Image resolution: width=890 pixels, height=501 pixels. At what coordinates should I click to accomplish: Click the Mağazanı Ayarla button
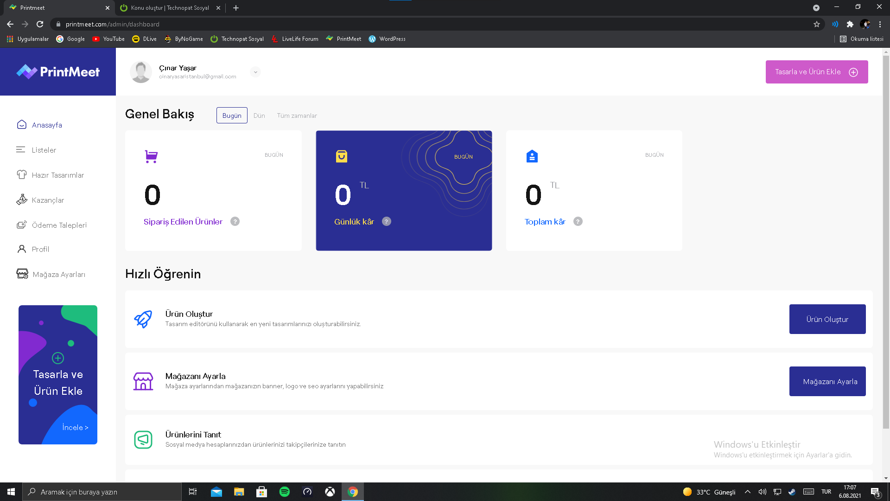(827, 381)
